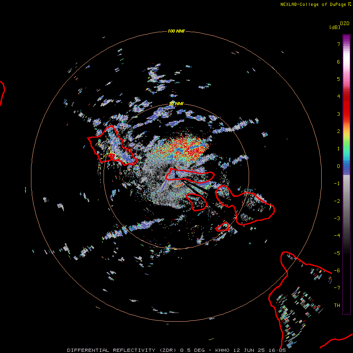Click the 7 tick label on scale
Image resolution: width=353 pixels, height=353 pixels.
[x=338, y=44]
